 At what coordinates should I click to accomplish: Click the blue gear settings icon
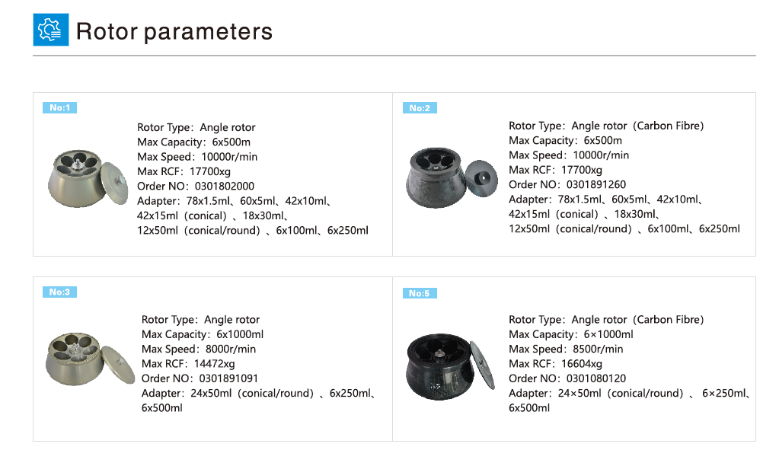pos(51,29)
